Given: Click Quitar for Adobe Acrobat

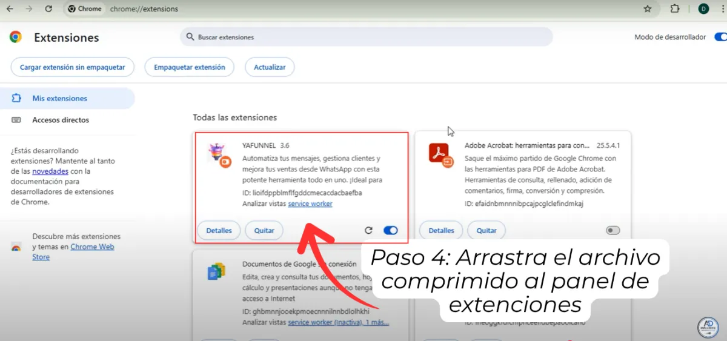Looking at the screenshot, I should [486, 230].
